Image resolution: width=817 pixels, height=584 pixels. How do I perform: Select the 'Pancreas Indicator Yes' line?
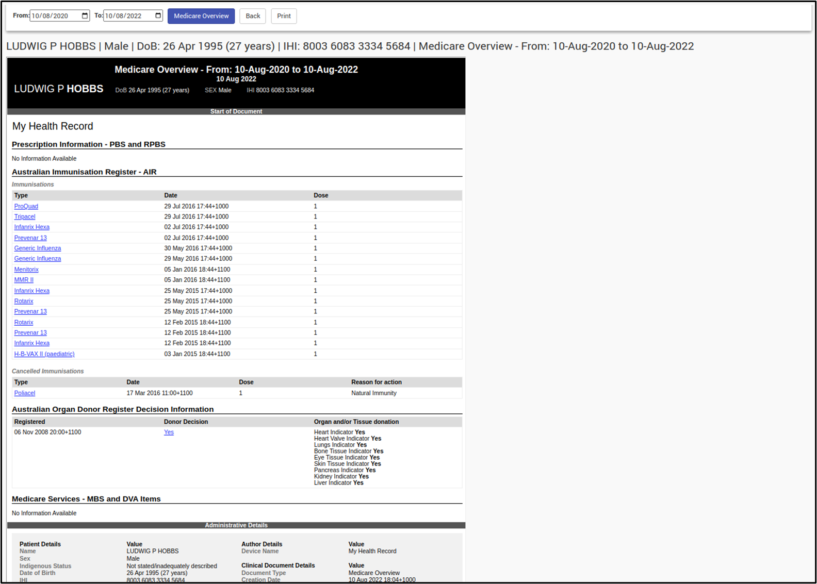pos(345,470)
